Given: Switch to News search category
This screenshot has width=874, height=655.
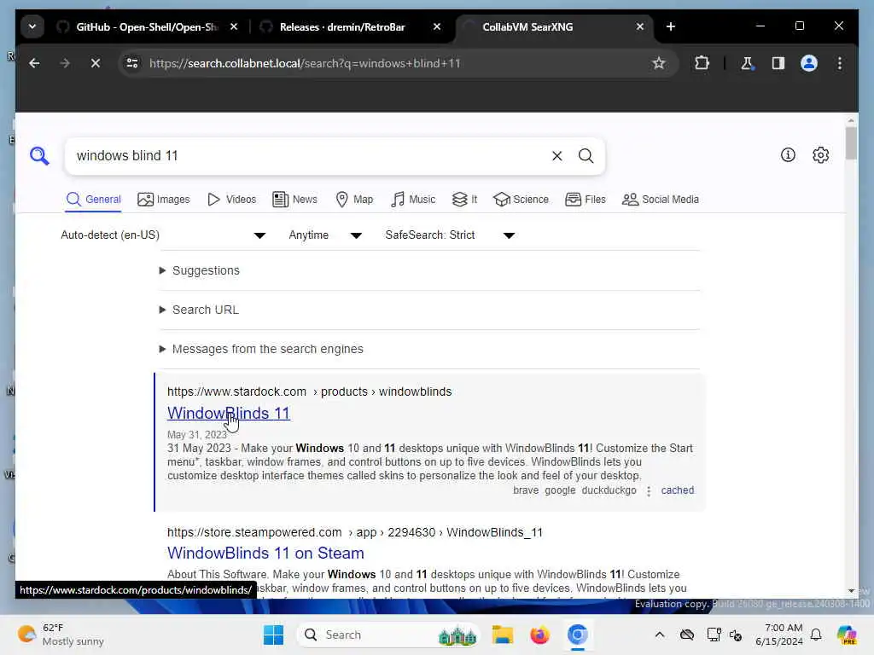Looking at the screenshot, I should click(x=294, y=200).
